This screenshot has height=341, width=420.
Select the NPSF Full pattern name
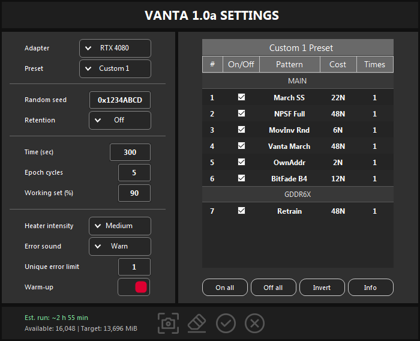pyautogui.click(x=290, y=114)
